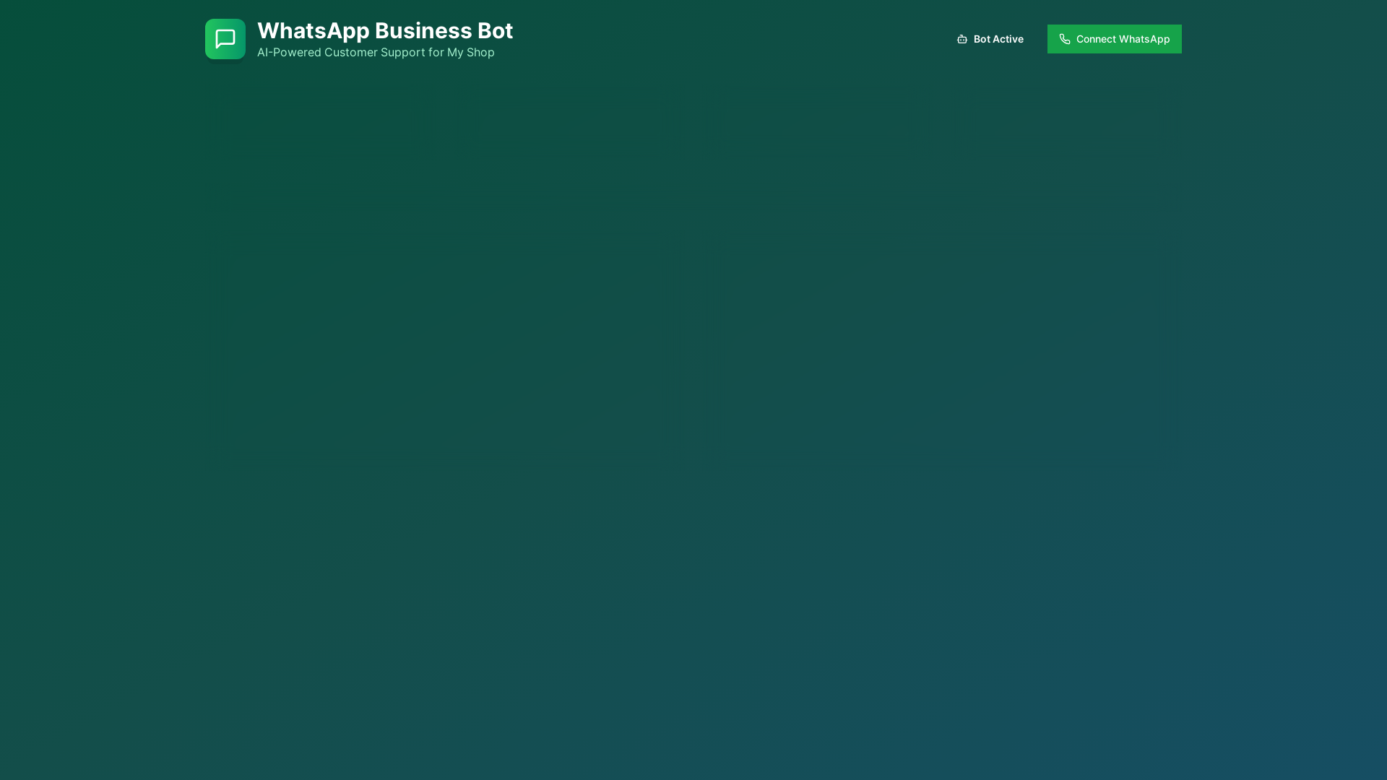
Task: Click the WhatsApp Business Bot title
Action: click(x=385, y=30)
